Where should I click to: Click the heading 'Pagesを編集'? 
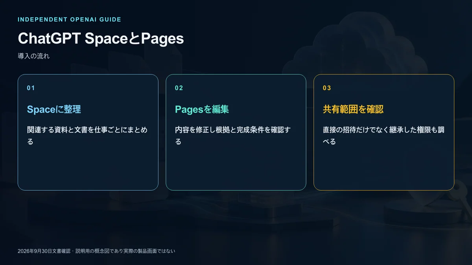(202, 109)
